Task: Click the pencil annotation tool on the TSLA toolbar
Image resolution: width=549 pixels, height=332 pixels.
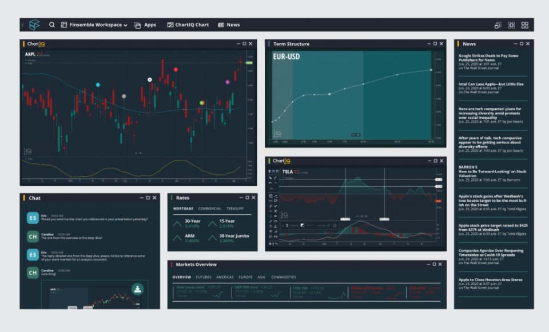Action: (275, 177)
